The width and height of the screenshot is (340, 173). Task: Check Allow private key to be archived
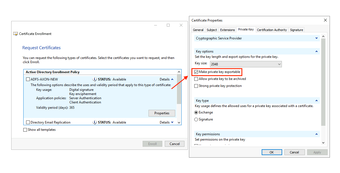coord(196,79)
